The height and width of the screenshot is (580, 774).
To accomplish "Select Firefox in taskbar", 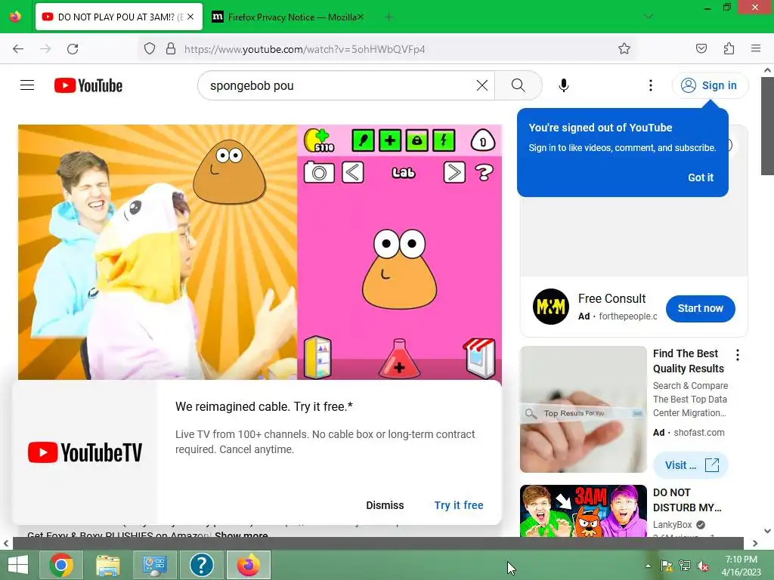I will pos(248,565).
